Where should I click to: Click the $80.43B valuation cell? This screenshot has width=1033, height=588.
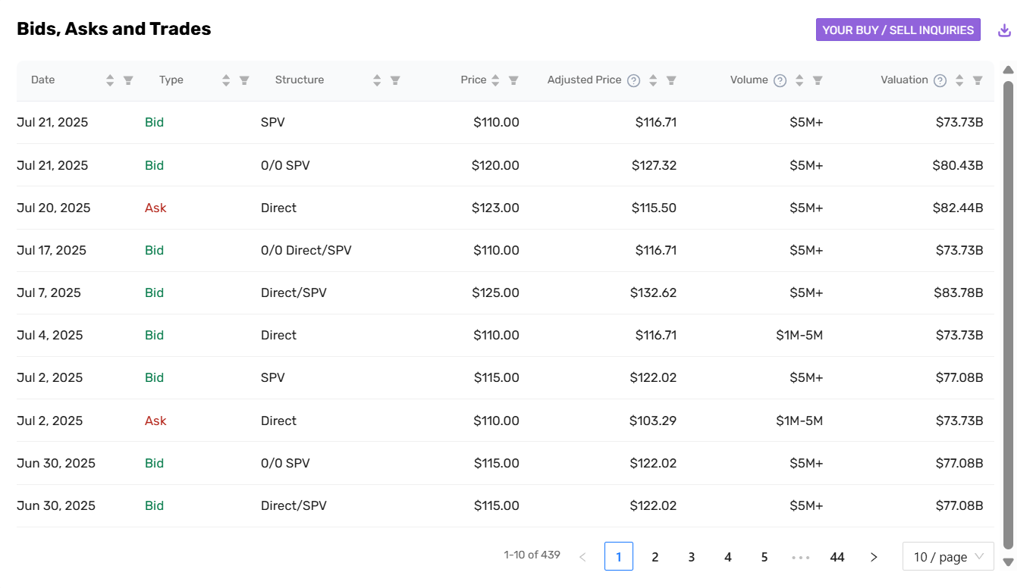958,165
